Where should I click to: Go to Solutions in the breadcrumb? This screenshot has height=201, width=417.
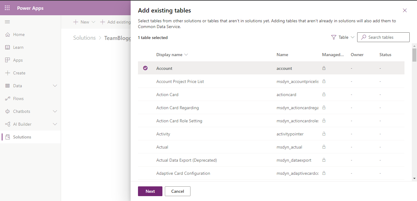pos(84,38)
